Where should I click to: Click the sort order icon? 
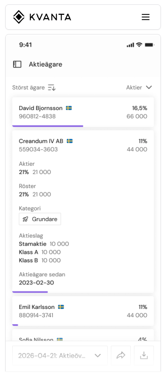point(51,88)
